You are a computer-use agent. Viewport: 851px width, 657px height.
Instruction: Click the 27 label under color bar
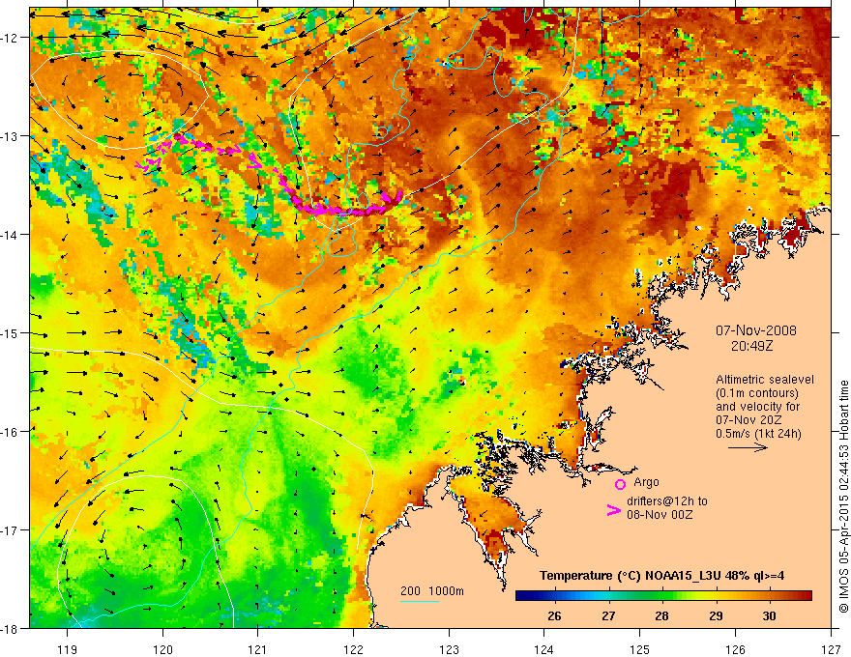coord(608,615)
